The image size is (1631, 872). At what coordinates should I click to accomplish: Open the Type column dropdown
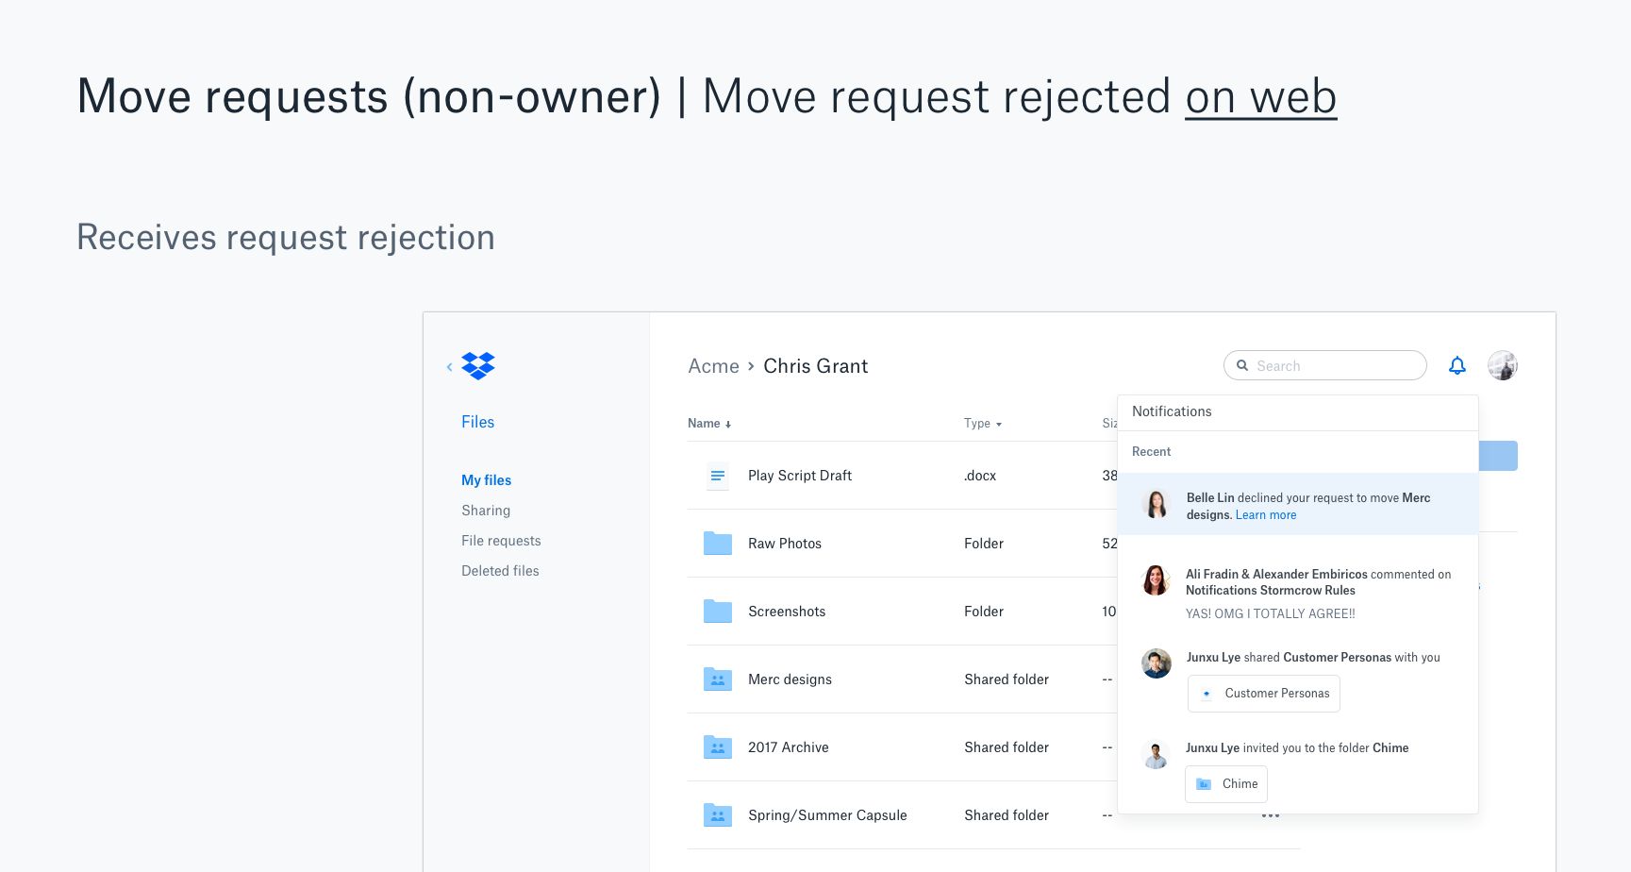999,424
